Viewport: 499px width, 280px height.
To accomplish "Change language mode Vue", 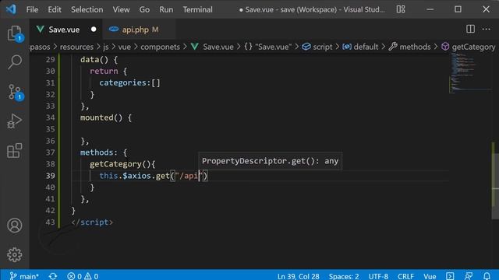I will coord(430,276).
